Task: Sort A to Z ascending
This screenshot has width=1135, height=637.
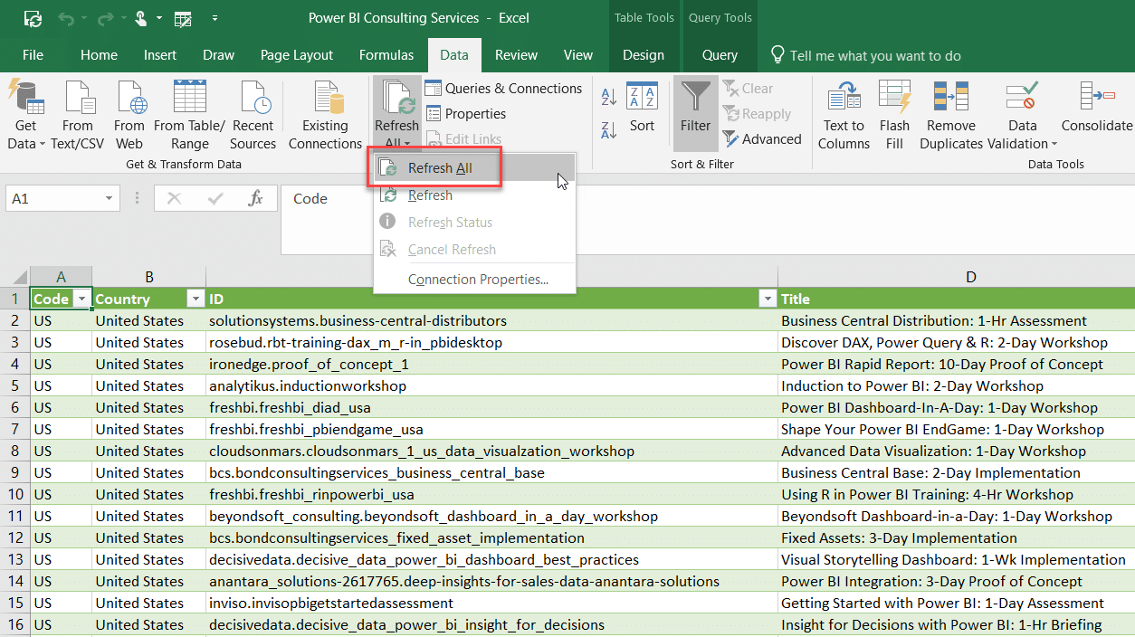Action: pyautogui.click(x=609, y=97)
